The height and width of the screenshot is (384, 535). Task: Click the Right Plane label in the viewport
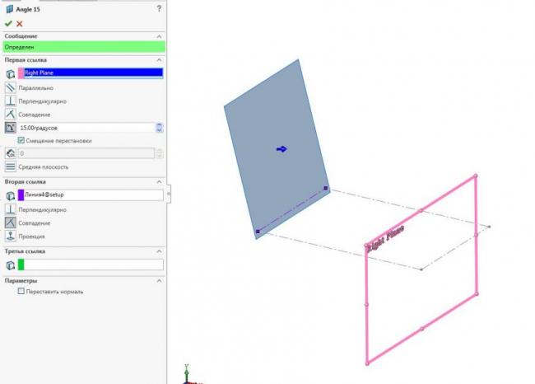point(385,239)
